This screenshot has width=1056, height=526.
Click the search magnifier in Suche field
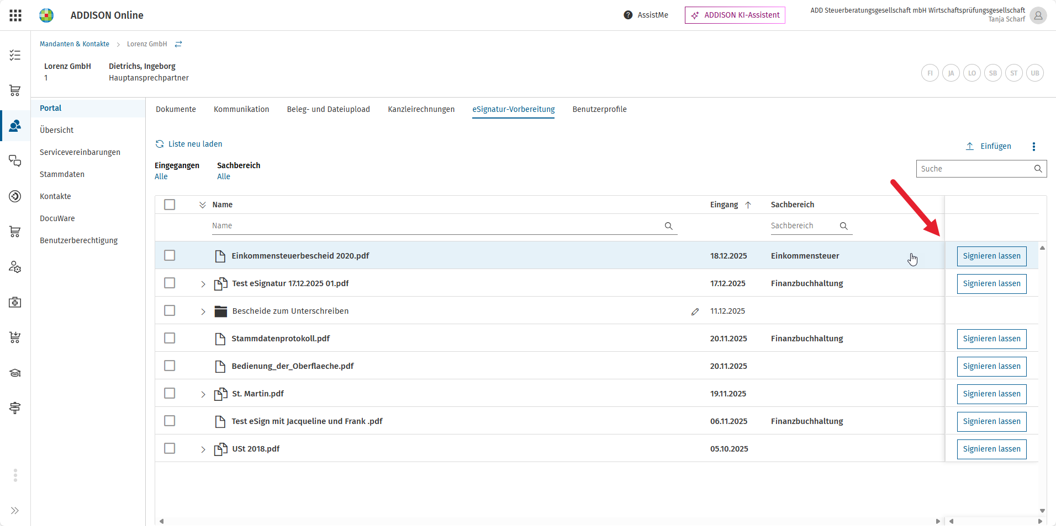coord(1038,169)
